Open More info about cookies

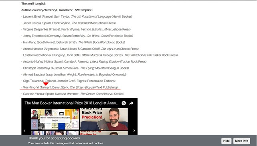[242, 141]
